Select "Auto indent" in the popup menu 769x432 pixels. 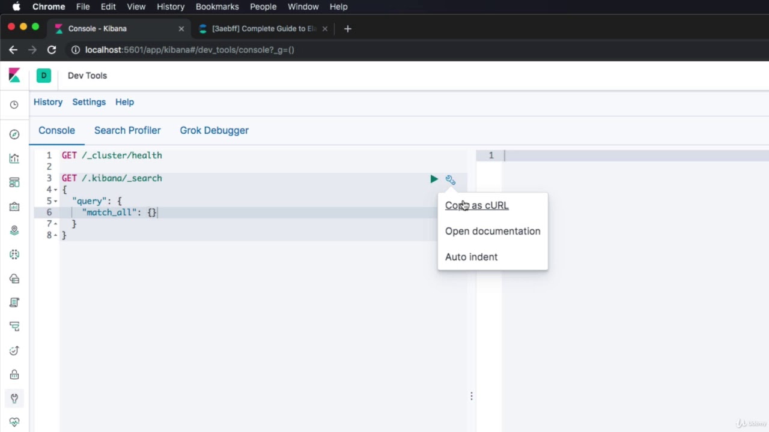click(471, 257)
